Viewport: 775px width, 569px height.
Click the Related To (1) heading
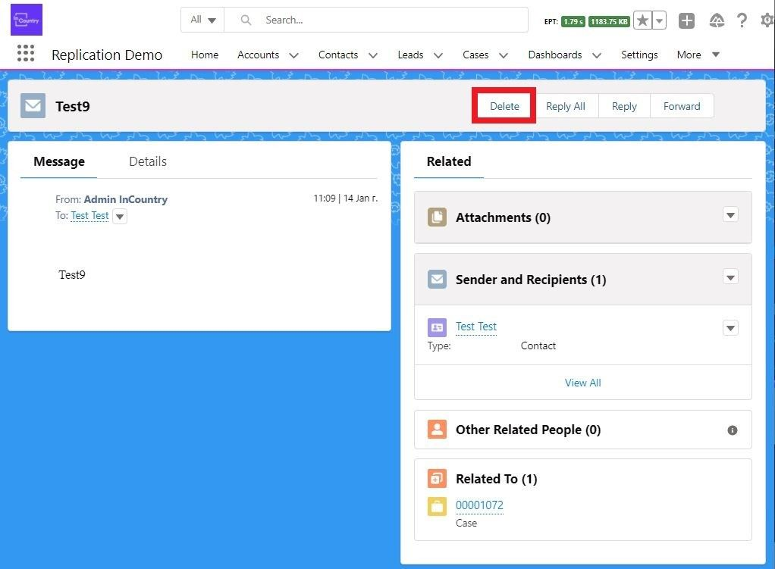tap(496, 479)
